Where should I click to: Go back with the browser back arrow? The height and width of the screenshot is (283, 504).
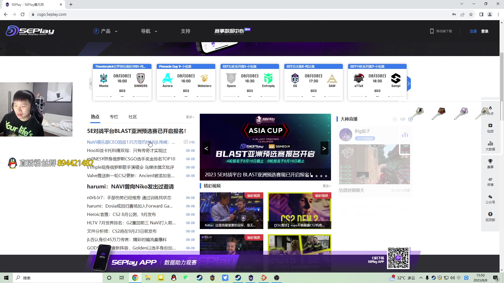click(6, 14)
